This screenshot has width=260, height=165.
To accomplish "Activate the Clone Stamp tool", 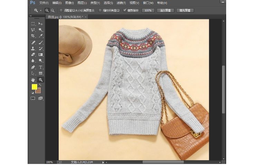I will coord(33,49).
